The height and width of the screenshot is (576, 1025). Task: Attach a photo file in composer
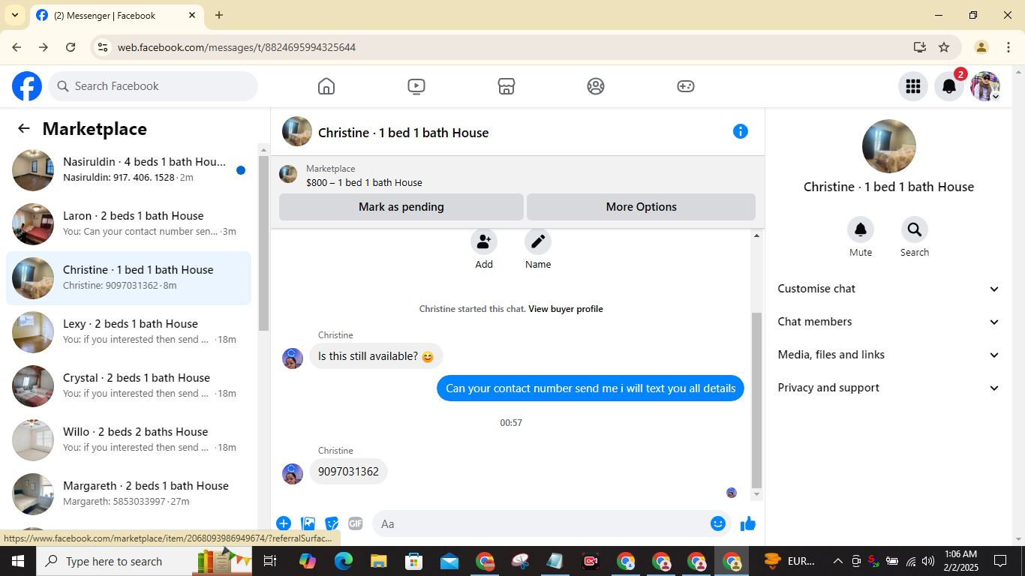[x=308, y=523]
